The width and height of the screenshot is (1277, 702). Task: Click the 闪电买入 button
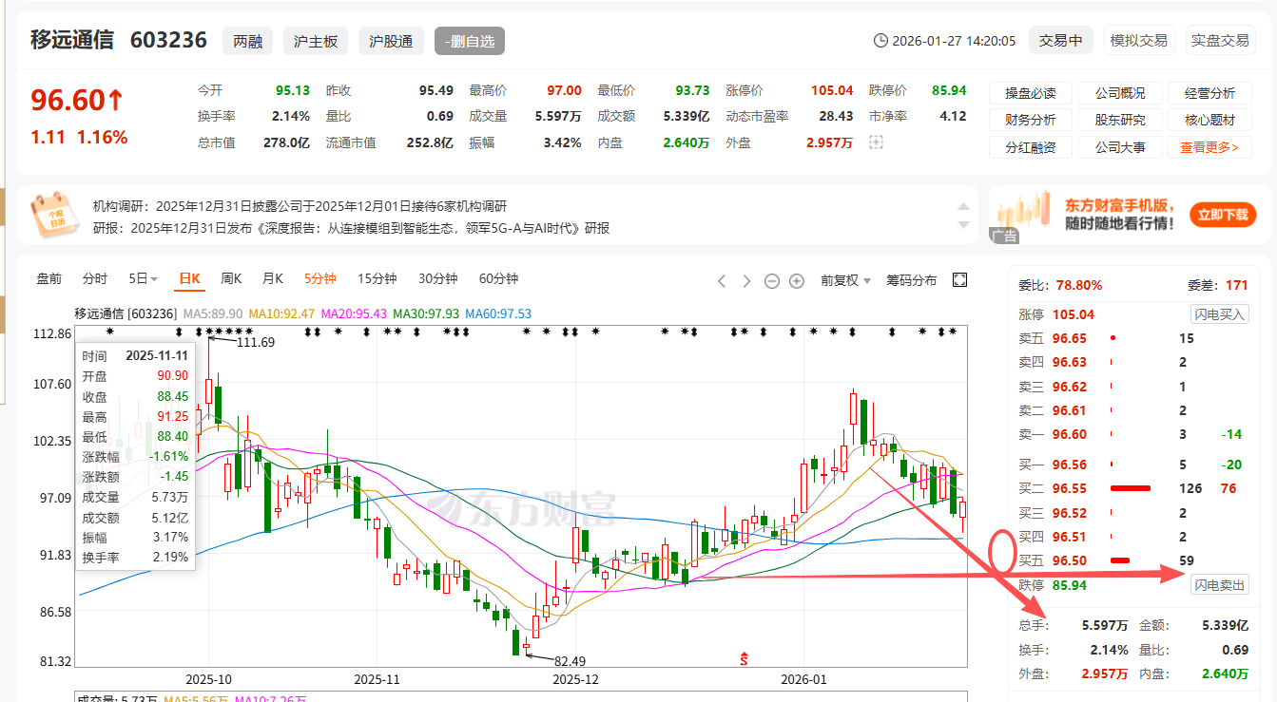pos(1220,314)
